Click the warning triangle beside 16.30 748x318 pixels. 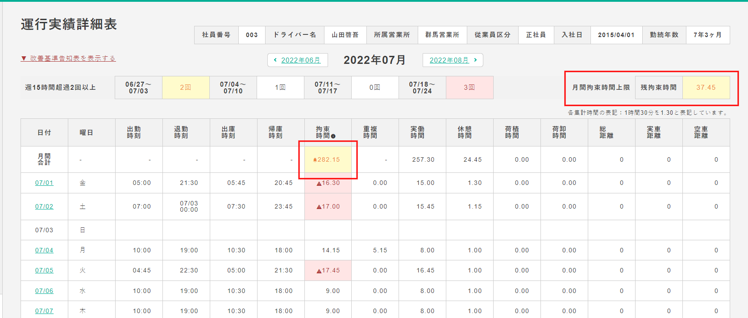319,184
